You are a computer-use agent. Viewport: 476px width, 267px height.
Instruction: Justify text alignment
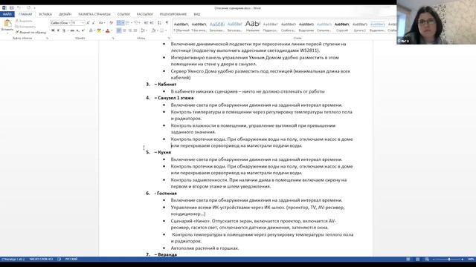coord(135,30)
